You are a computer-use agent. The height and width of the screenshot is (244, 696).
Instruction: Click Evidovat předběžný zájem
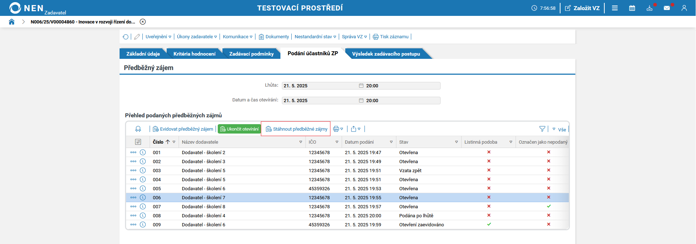183,129
